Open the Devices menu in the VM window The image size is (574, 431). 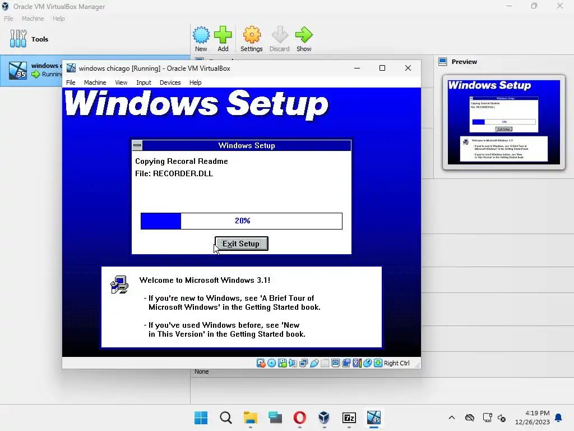pyautogui.click(x=170, y=82)
